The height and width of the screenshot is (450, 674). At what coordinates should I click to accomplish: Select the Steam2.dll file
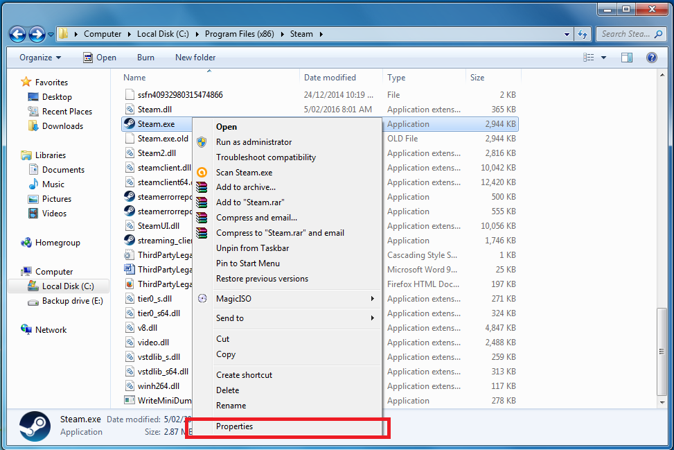click(157, 153)
